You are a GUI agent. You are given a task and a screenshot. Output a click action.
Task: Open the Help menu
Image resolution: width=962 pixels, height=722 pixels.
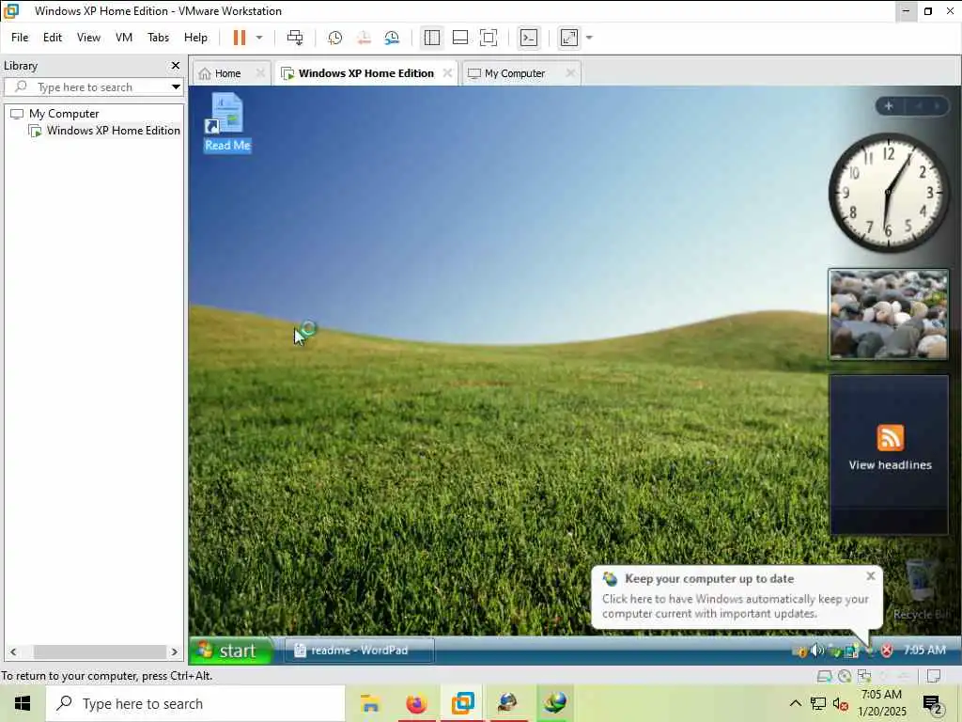195,38
